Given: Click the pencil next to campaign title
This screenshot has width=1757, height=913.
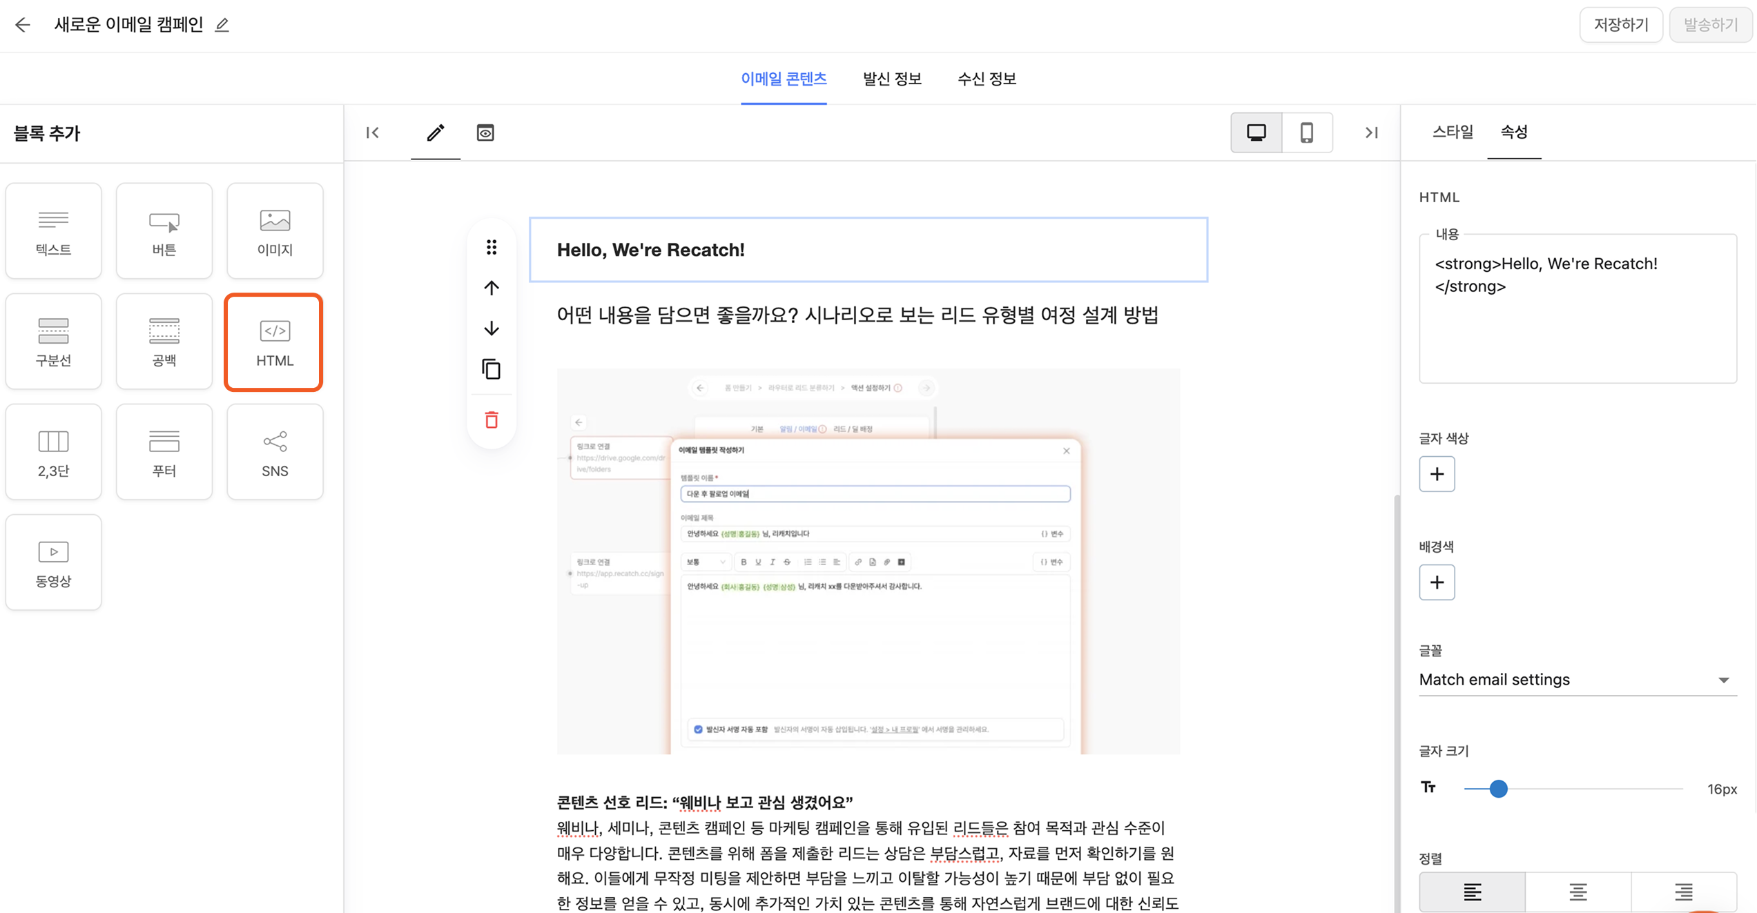Looking at the screenshot, I should 222,26.
